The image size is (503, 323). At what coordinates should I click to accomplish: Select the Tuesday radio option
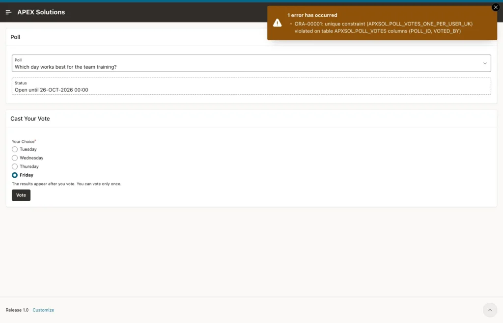15,149
